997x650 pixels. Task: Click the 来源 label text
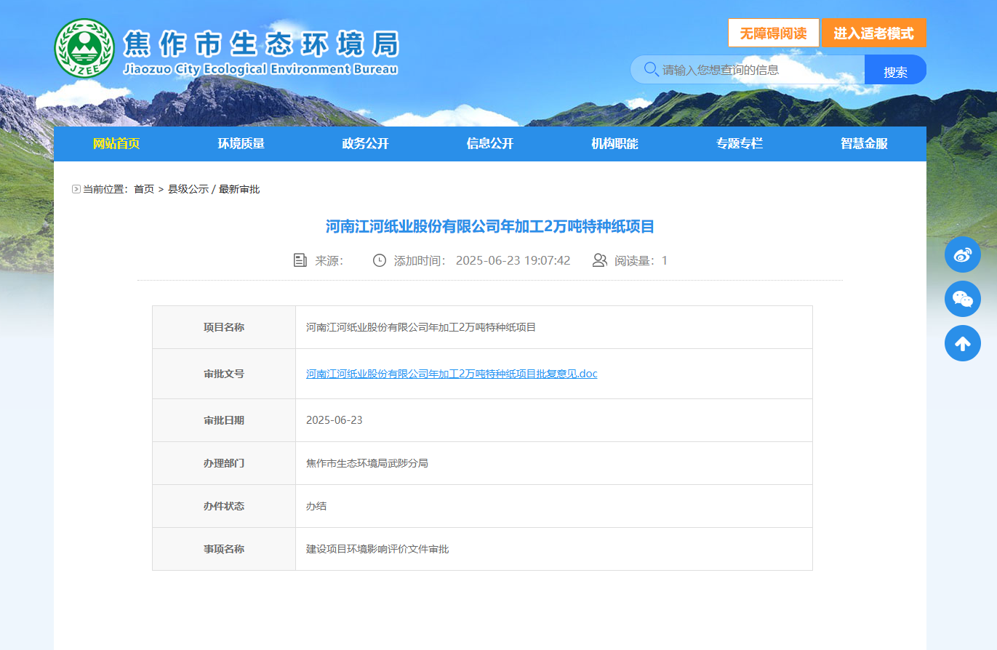pos(329,260)
